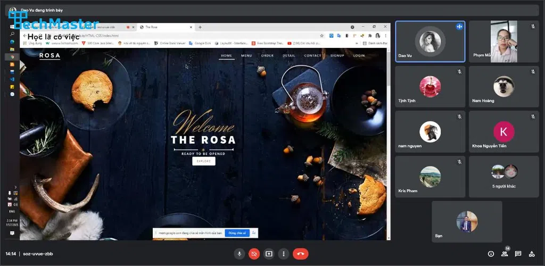Open Chrome three-dot menu

pos(385,36)
